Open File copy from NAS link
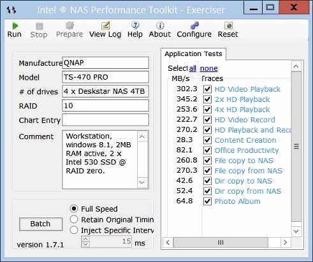 coord(249,171)
